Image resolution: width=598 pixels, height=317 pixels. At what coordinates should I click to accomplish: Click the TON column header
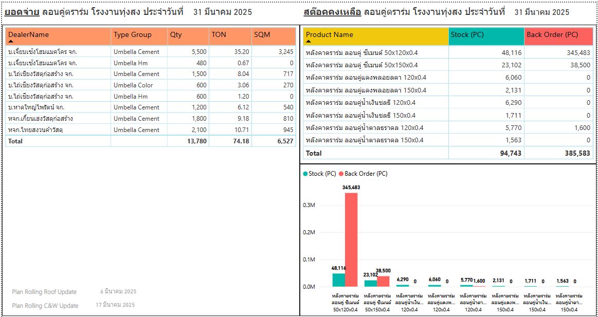(x=219, y=35)
